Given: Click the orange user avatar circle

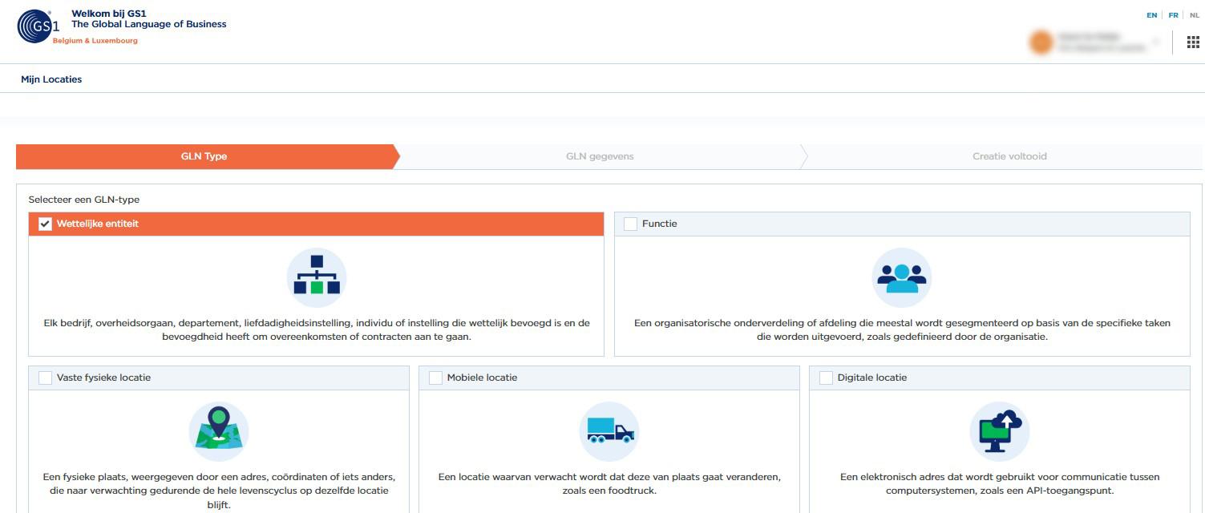Looking at the screenshot, I should (x=1041, y=42).
